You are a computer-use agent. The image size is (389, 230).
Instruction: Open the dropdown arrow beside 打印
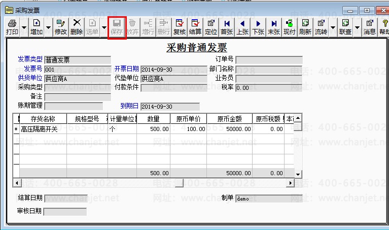(24, 27)
